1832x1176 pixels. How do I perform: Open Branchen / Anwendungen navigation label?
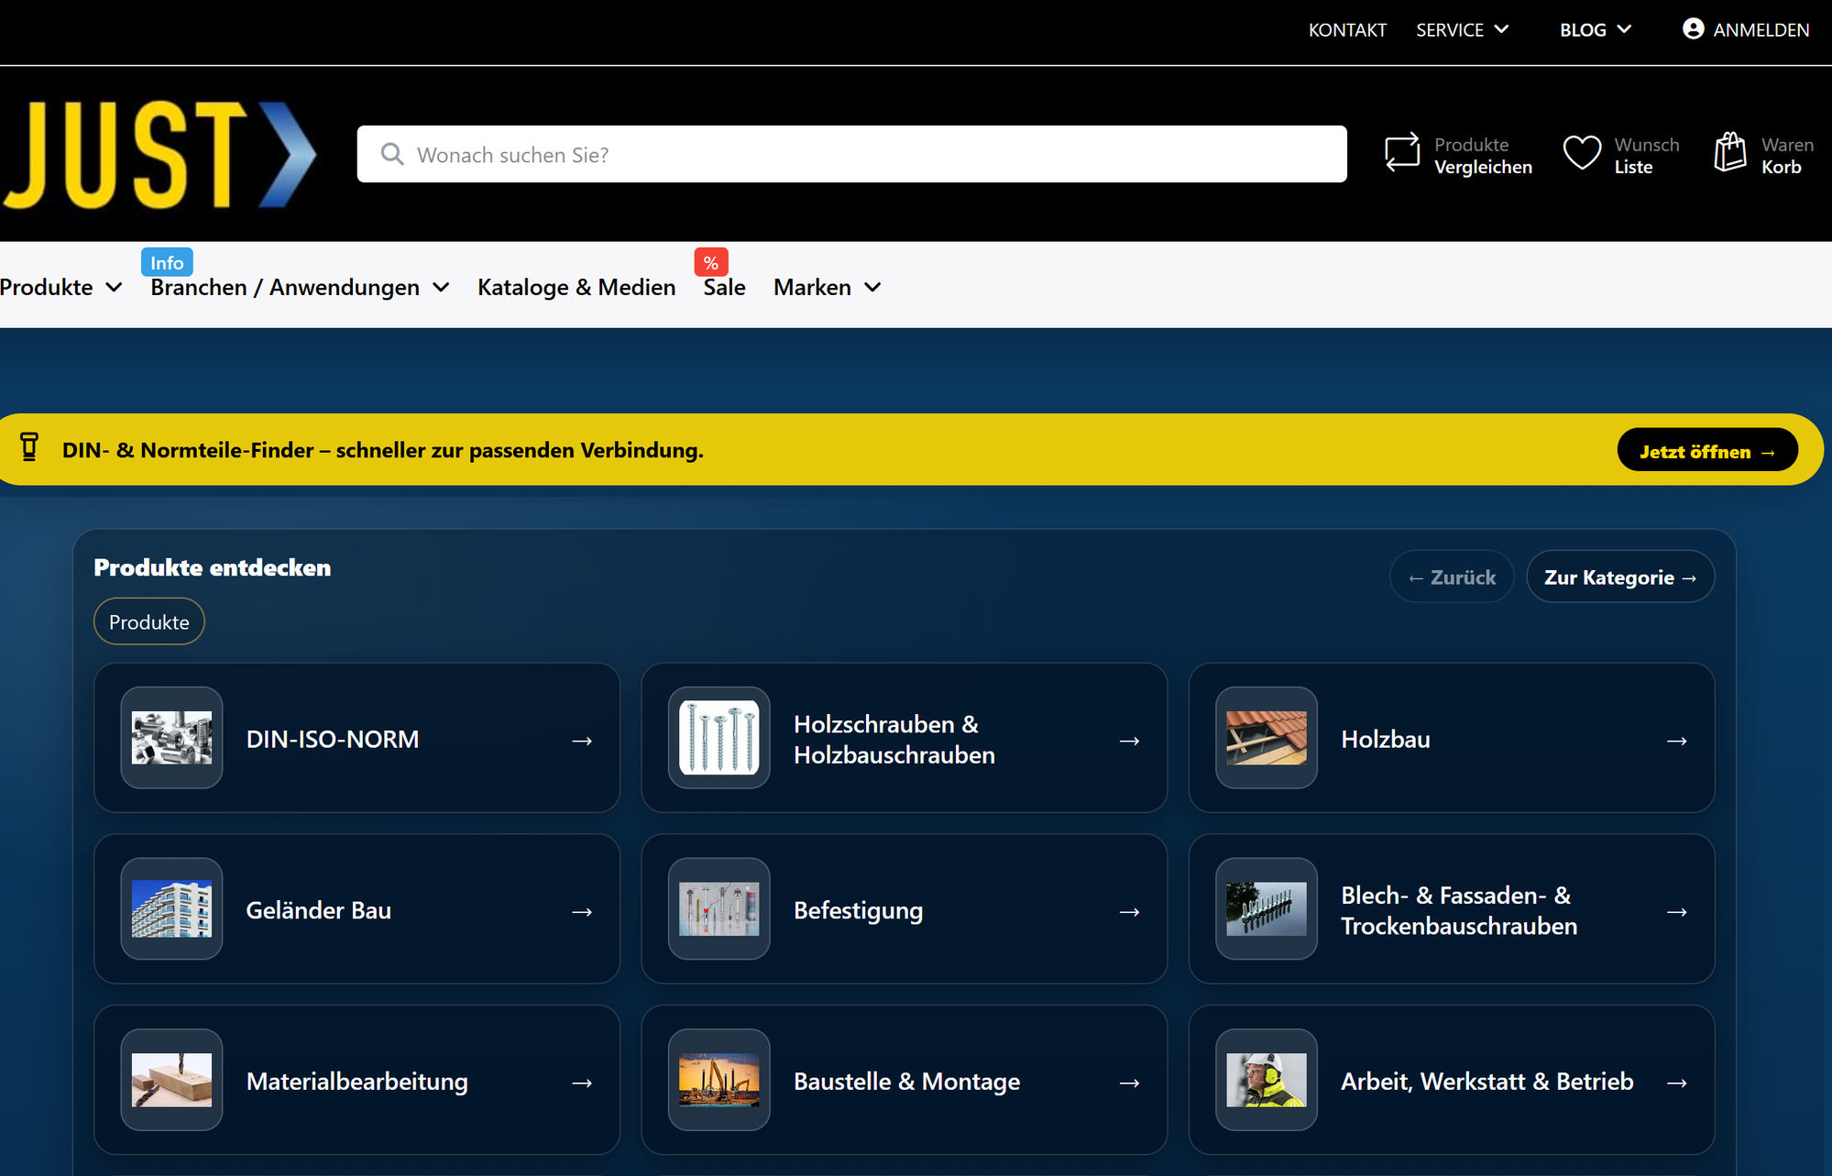coord(285,287)
